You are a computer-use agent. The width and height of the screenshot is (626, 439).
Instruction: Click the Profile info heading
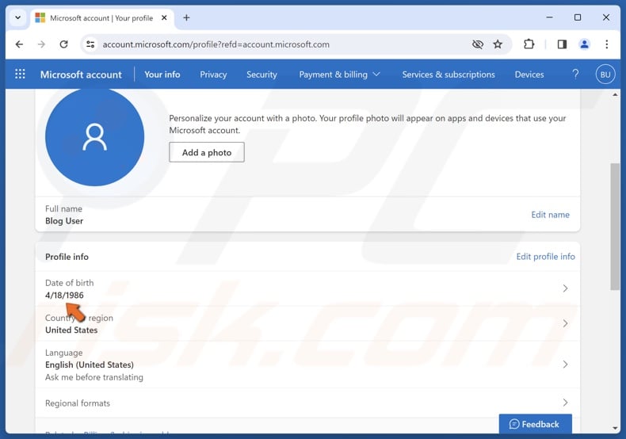pos(67,257)
